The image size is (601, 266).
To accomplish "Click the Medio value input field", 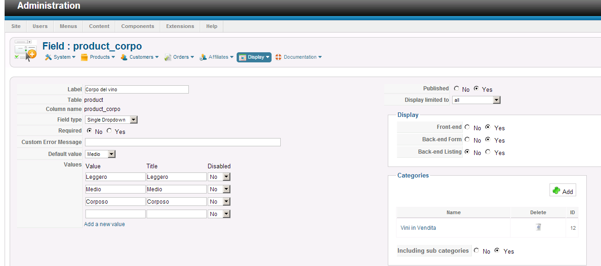I will click(115, 189).
